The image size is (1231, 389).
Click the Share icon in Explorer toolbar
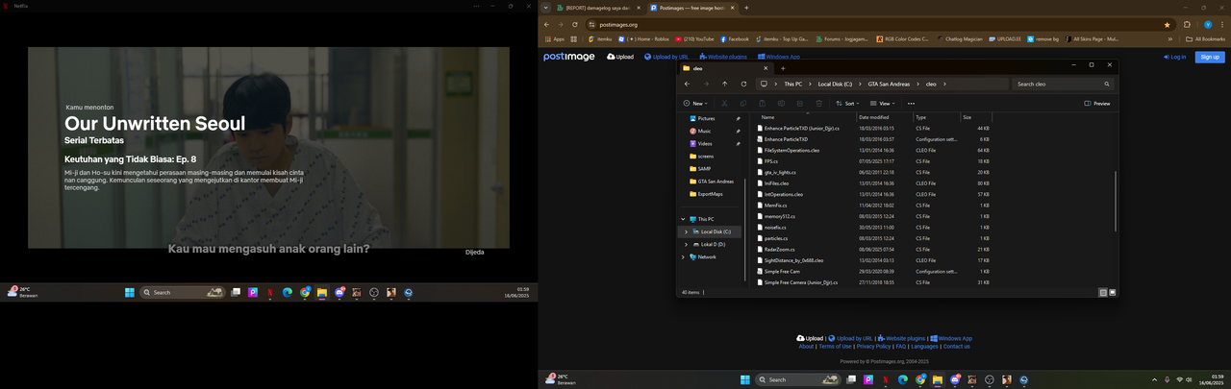(800, 103)
